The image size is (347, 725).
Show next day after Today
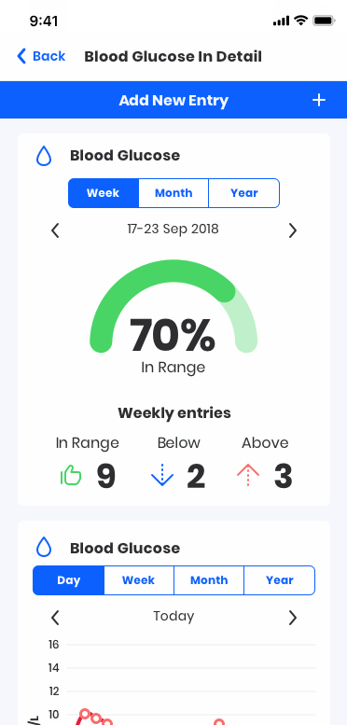(292, 618)
